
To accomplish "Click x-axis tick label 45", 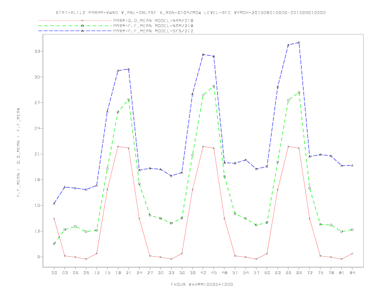I will 214,273.
